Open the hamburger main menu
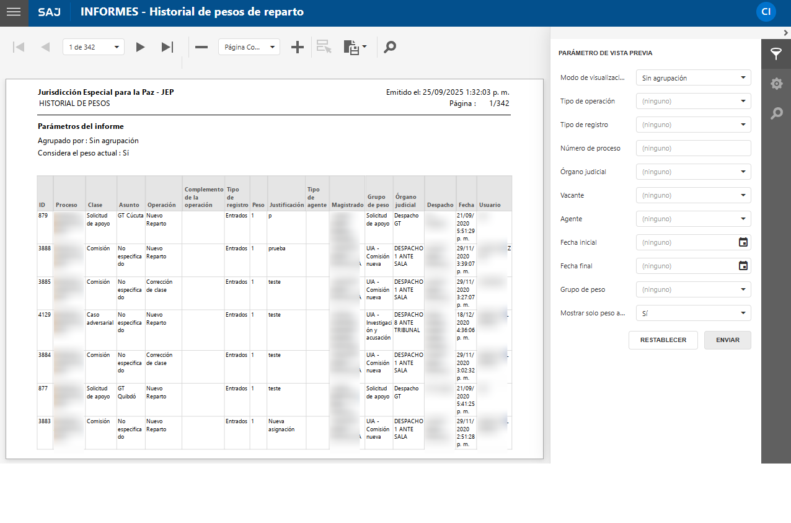This screenshot has height=523, width=791. [14, 12]
